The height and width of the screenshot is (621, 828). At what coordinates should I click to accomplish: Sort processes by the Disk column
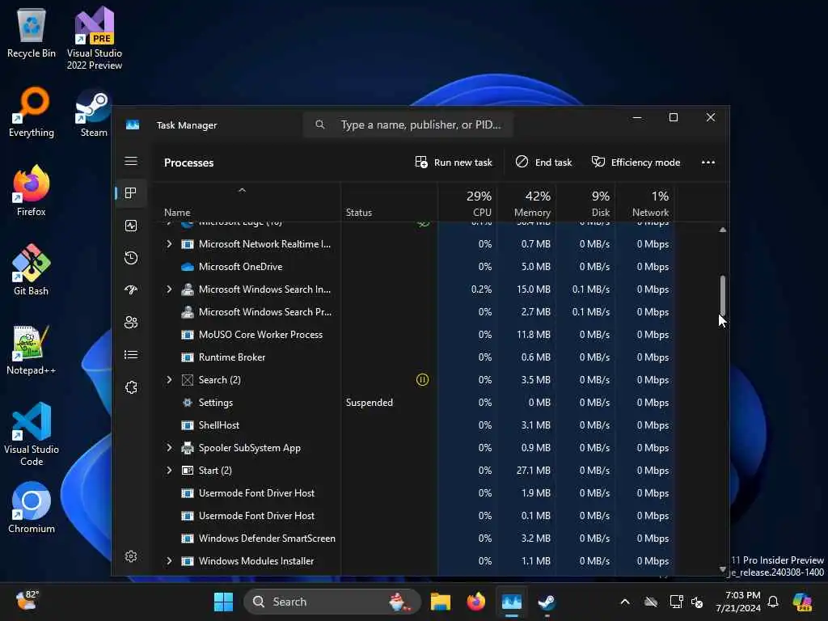(585, 203)
